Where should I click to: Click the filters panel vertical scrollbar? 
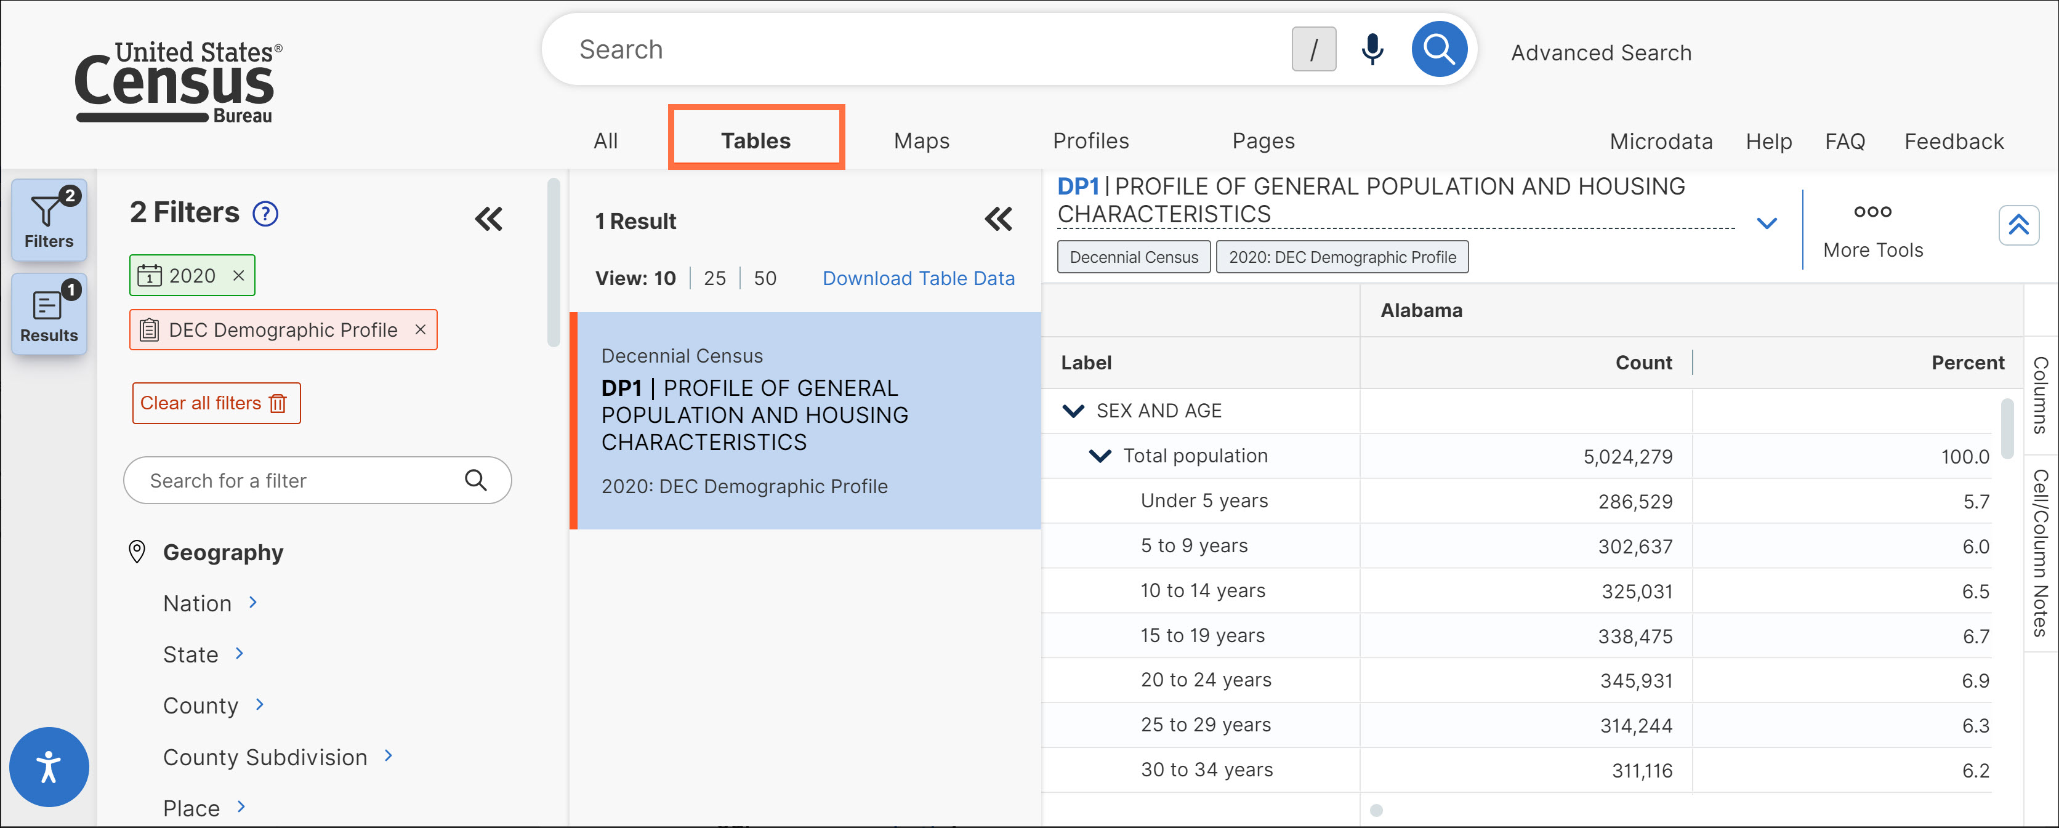pyautogui.click(x=553, y=263)
